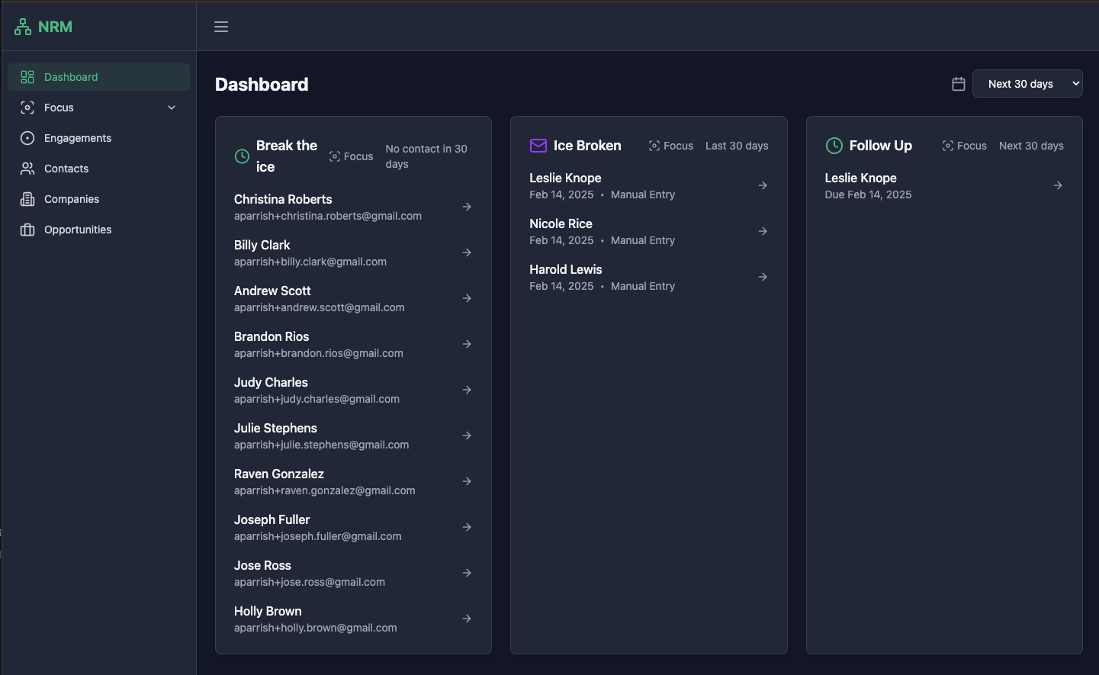This screenshot has height=675, width=1099.
Task: Click the Companies building icon
Action: [x=26, y=199]
